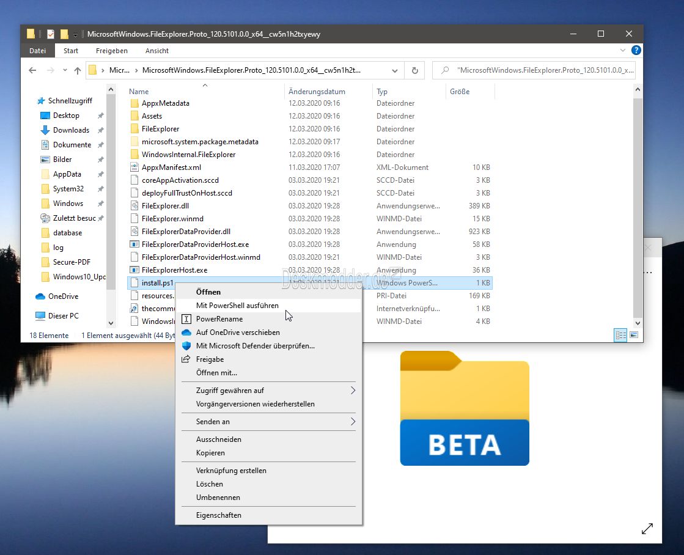Select Kopieren from the context menu
Viewport: 684px width, 555px height.
[269, 453]
